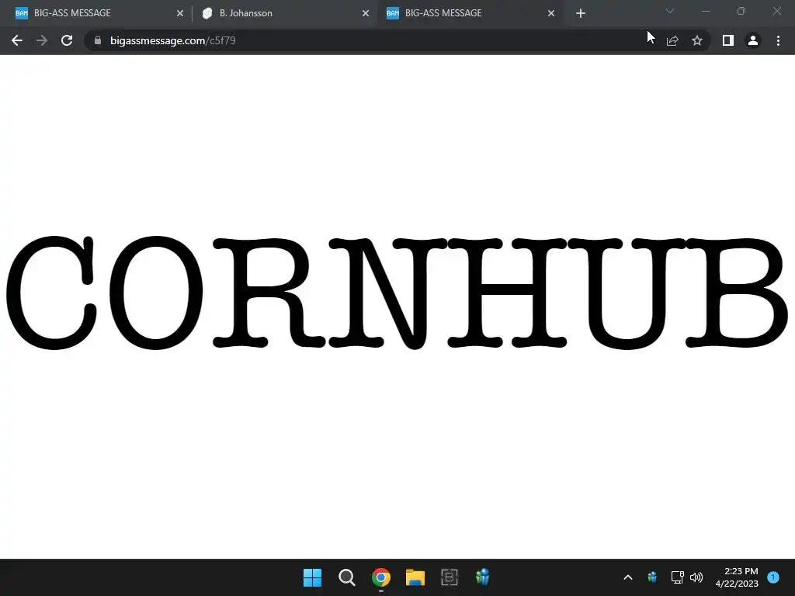The image size is (795, 596).
Task: Click the system tray blue-green figure icon
Action: [x=652, y=577]
